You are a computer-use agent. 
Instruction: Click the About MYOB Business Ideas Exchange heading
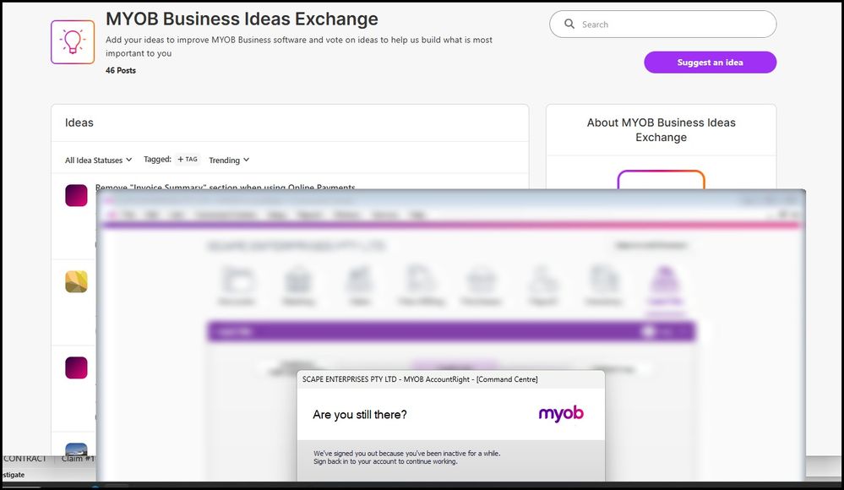click(661, 129)
